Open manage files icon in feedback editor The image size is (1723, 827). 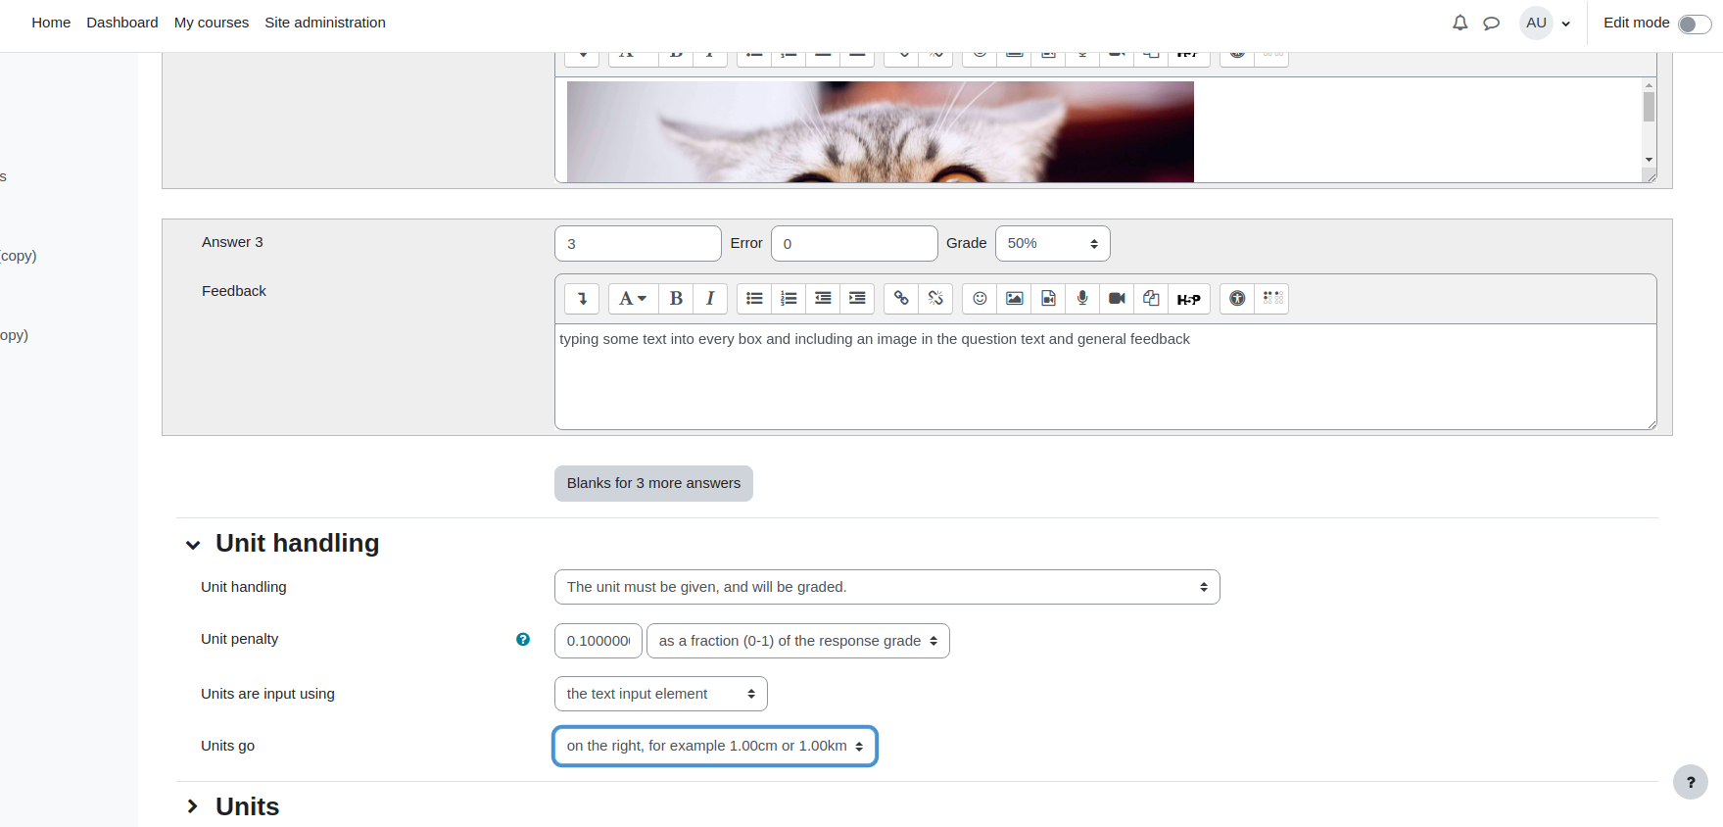point(1151,299)
